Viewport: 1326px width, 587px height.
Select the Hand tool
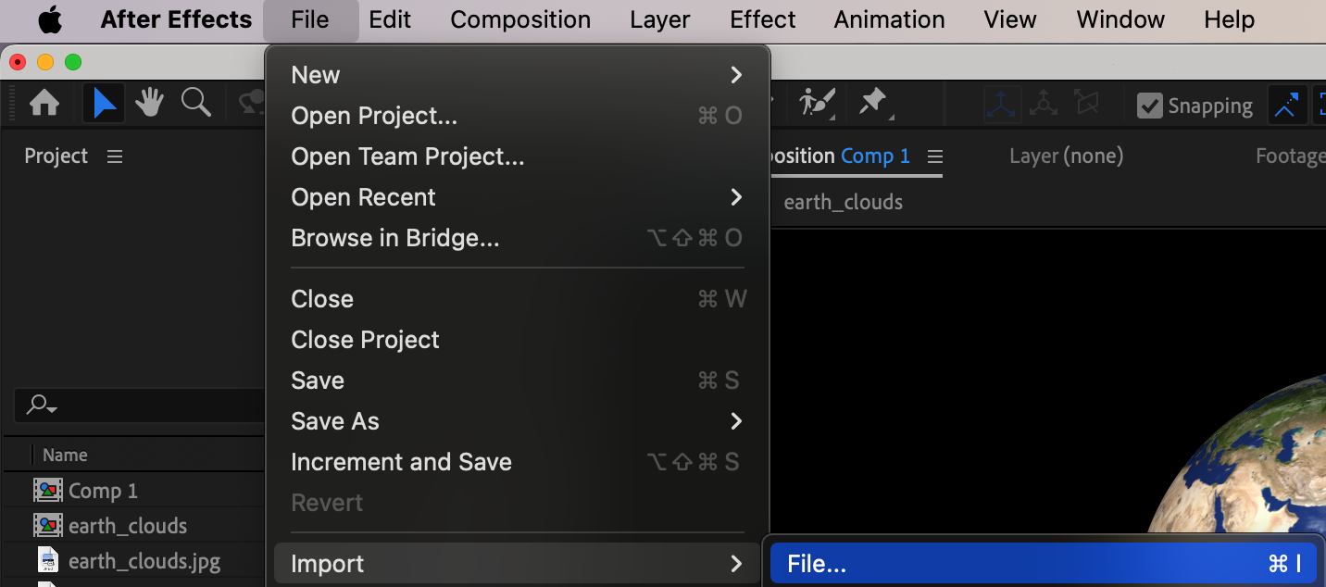[x=149, y=104]
